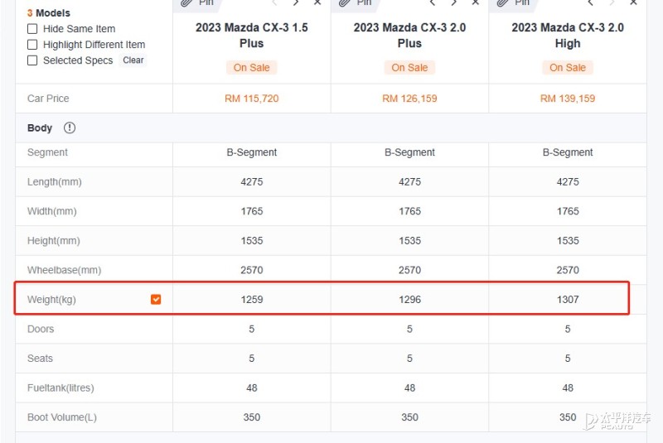Move CX-3 2.0 High column left
Image resolution: width=663 pixels, height=443 pixels.
pyautogui.click(x=590, y=2)
